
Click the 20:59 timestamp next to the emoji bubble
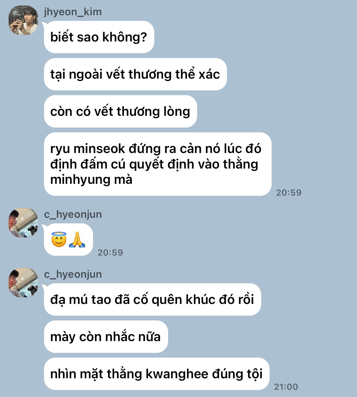(x=110, y=252)
